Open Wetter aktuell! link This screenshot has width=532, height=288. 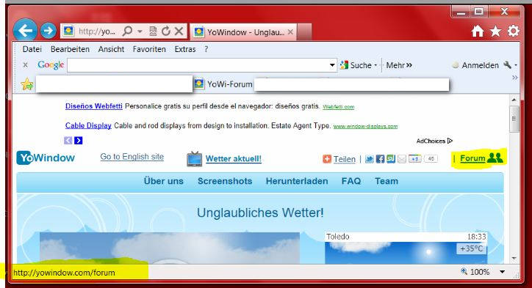tap(234, 159)
